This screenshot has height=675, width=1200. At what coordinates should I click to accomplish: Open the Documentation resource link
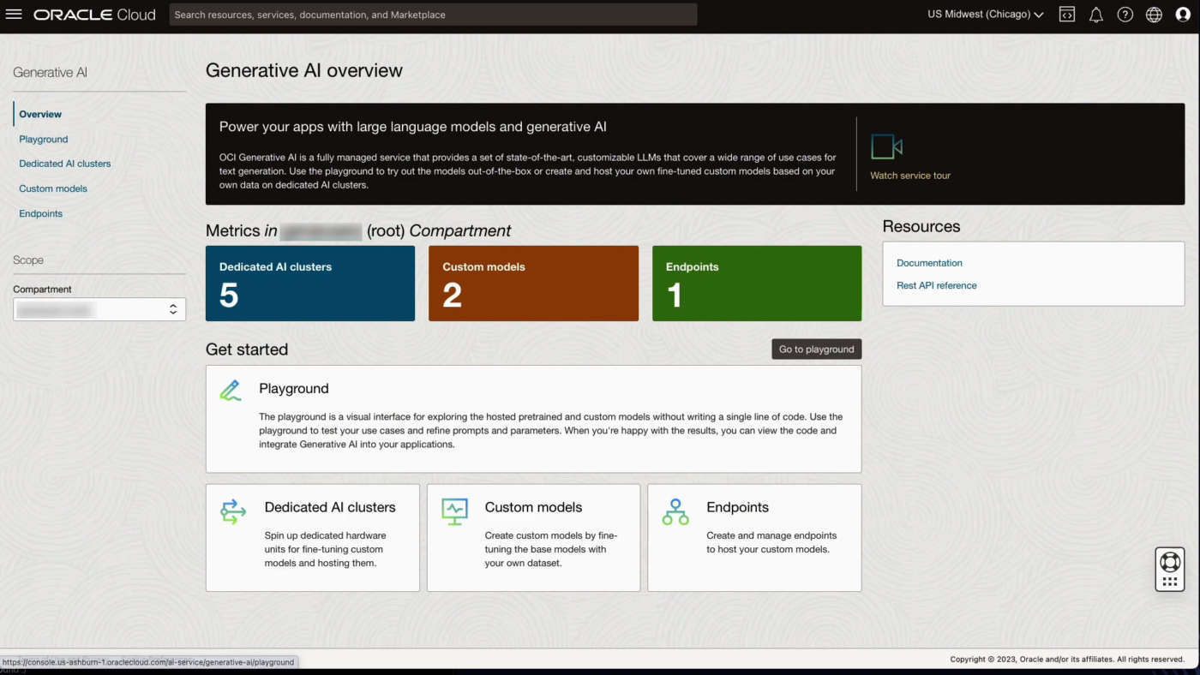coord(929,263)
